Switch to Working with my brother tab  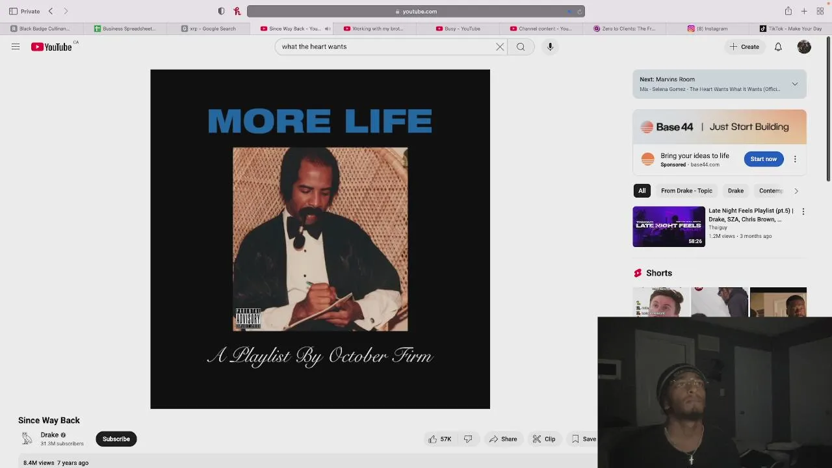tap(374, 29)
